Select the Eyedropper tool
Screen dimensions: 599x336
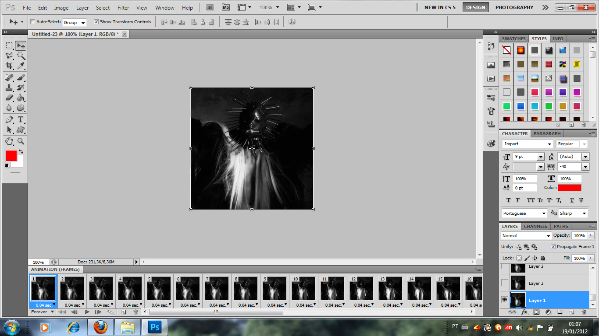click(21, 66)
